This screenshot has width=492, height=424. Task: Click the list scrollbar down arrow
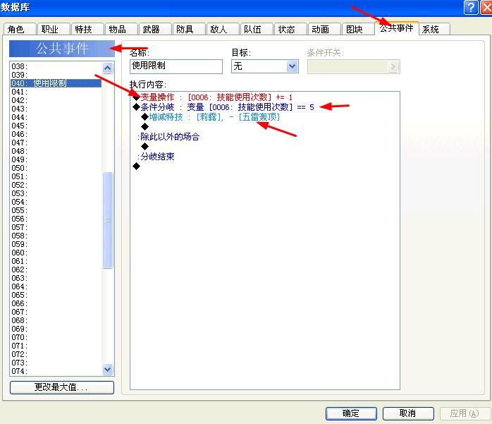click(107, 370)
